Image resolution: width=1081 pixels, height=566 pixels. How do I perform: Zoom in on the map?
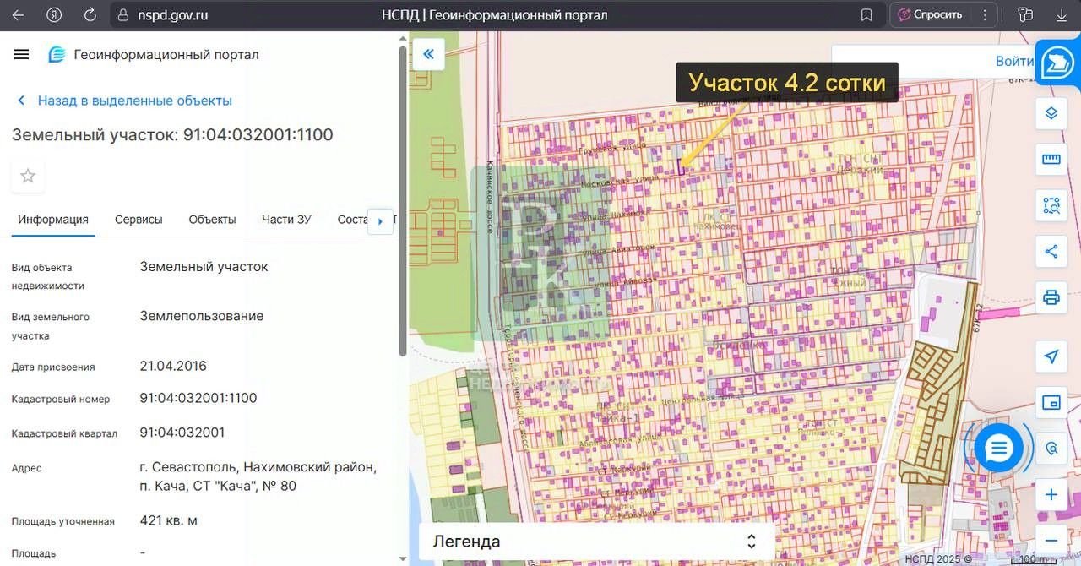point(1051,495)
